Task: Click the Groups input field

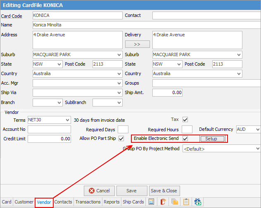Action: [206, 83]
